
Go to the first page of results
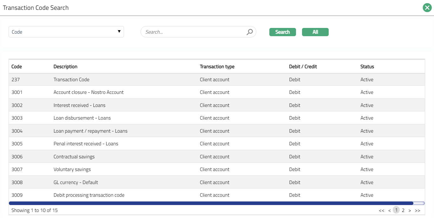(x=381, y=210)
